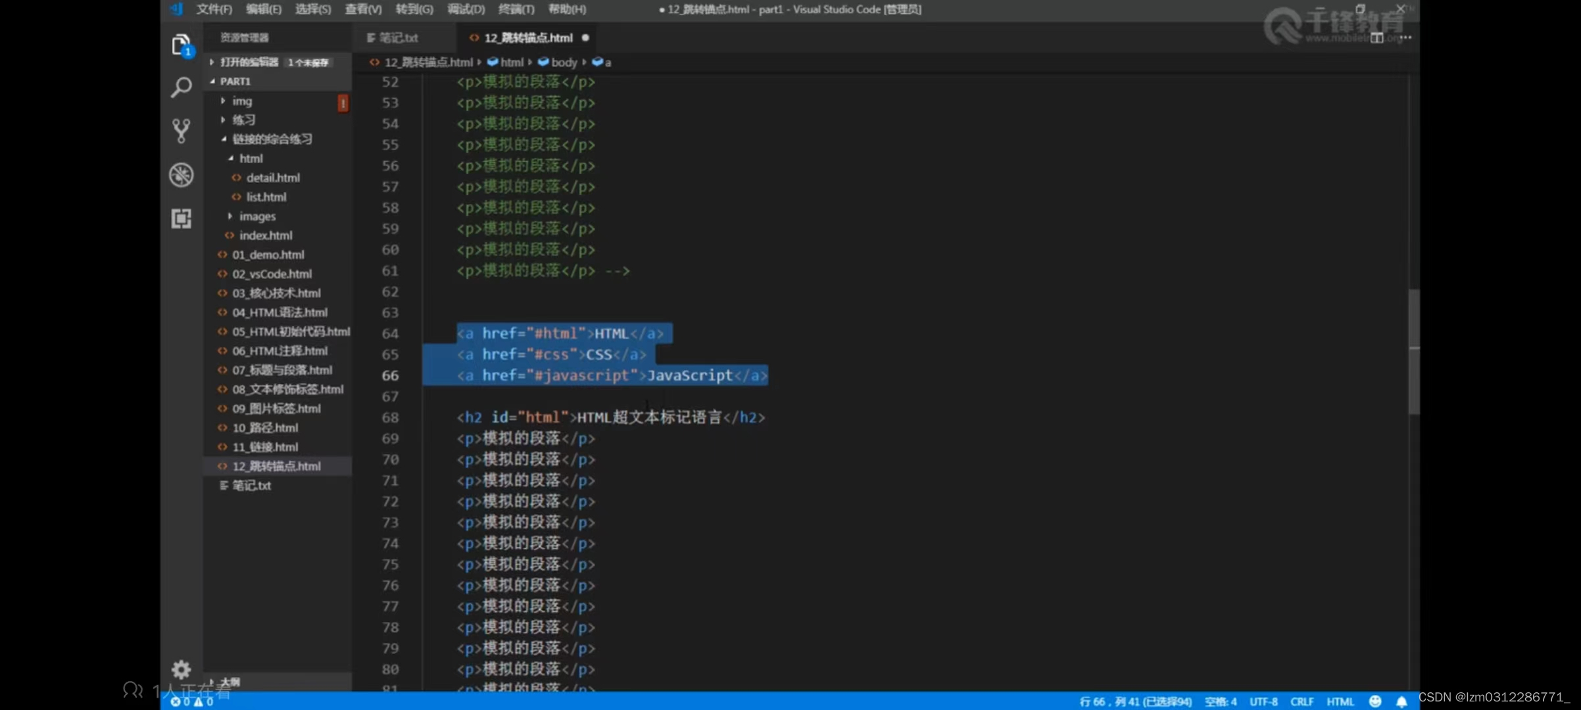Click the unsaved dot on 12_跳转锚点.html tab
1581x710 pixels.
pyautogui.click(x=585, y=38)
